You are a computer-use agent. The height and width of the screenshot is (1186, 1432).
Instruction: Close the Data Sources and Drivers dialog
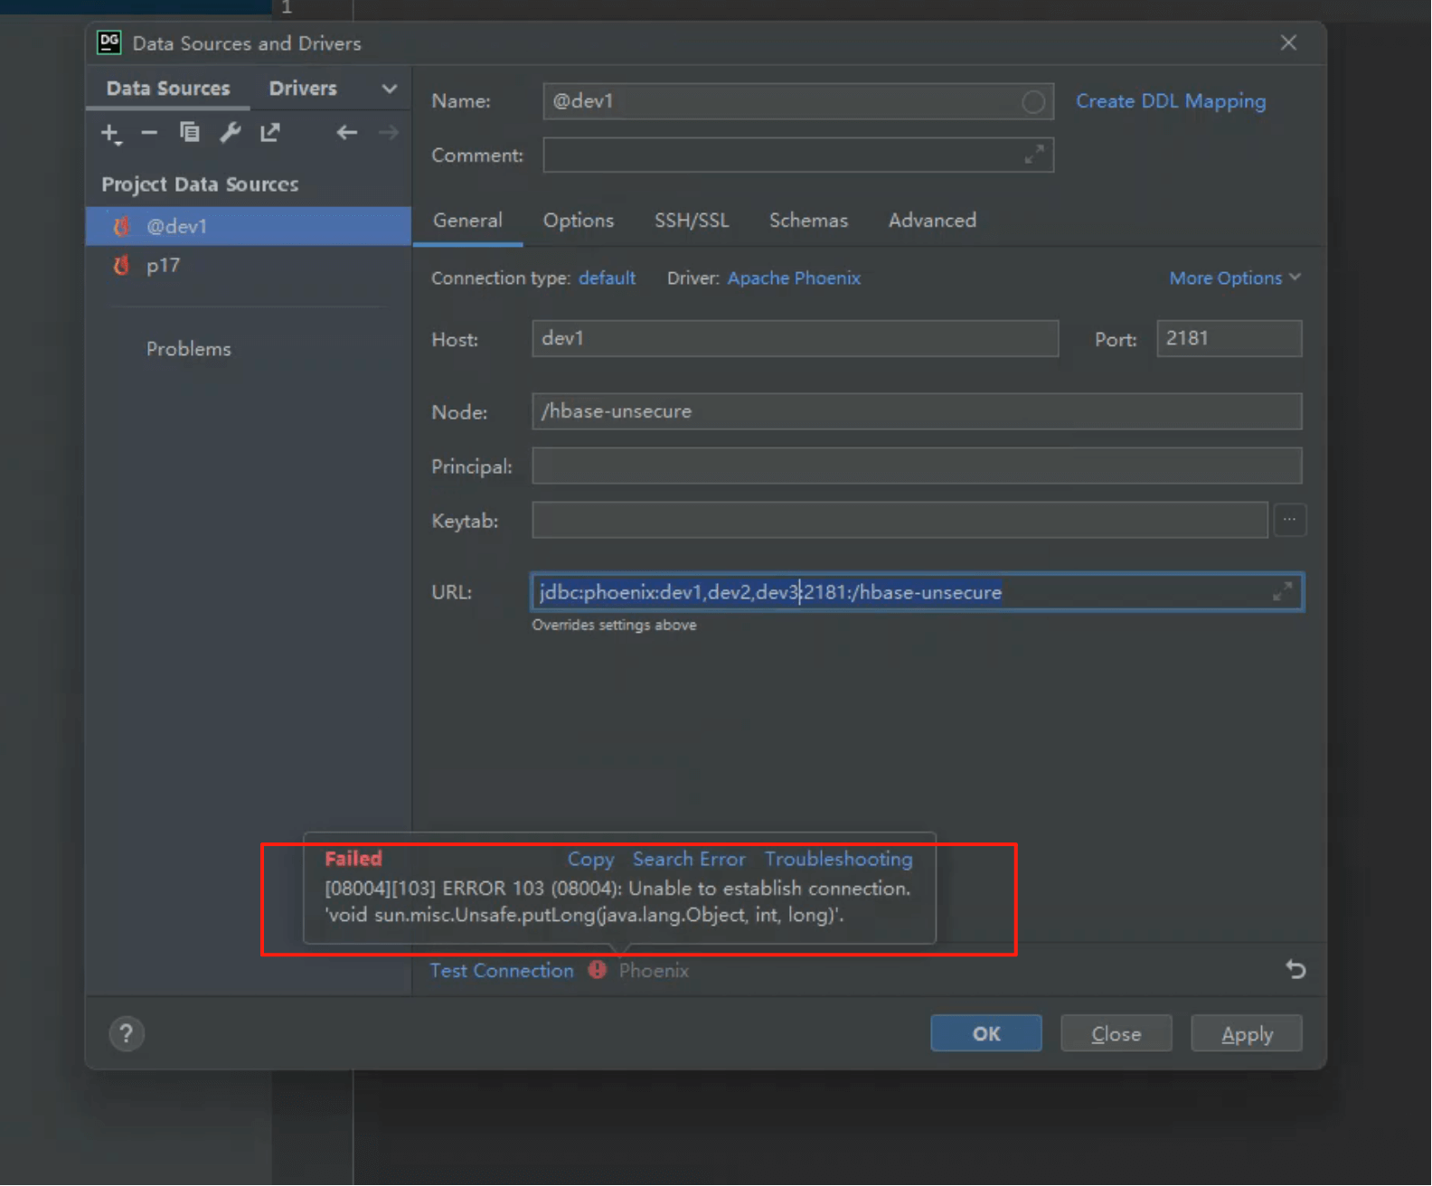(x=1288, y=42)
